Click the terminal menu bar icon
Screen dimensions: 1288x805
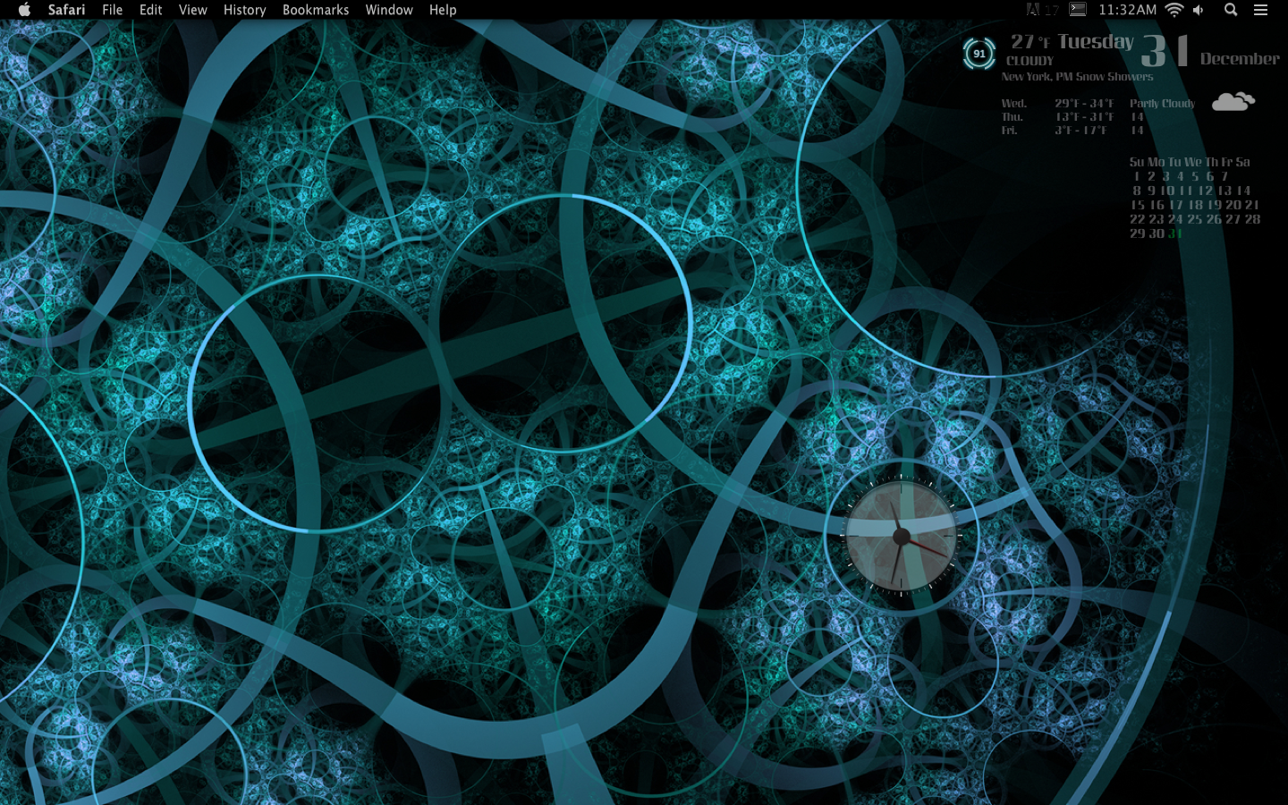[1078, 10]
